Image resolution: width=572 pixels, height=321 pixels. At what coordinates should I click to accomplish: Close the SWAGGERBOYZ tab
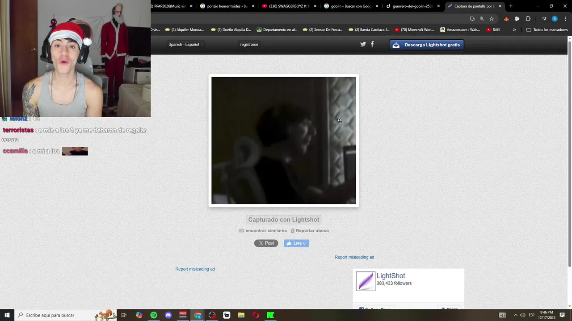click(x=315, y=6)
